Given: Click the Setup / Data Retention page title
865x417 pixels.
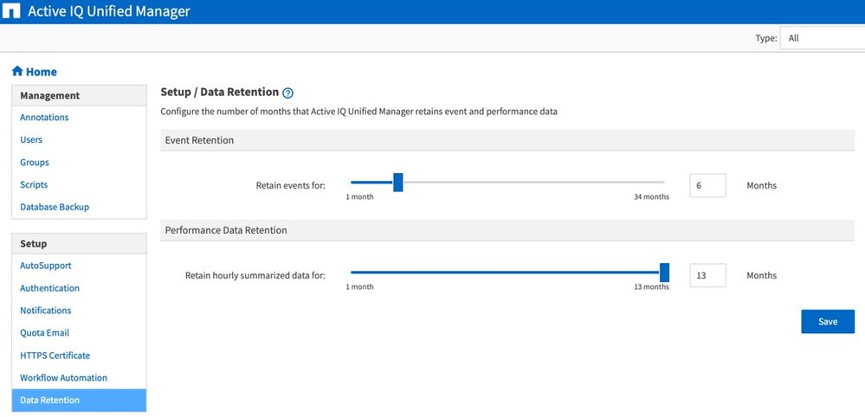Looking at the screenshot, I should (x=220, y=92).
